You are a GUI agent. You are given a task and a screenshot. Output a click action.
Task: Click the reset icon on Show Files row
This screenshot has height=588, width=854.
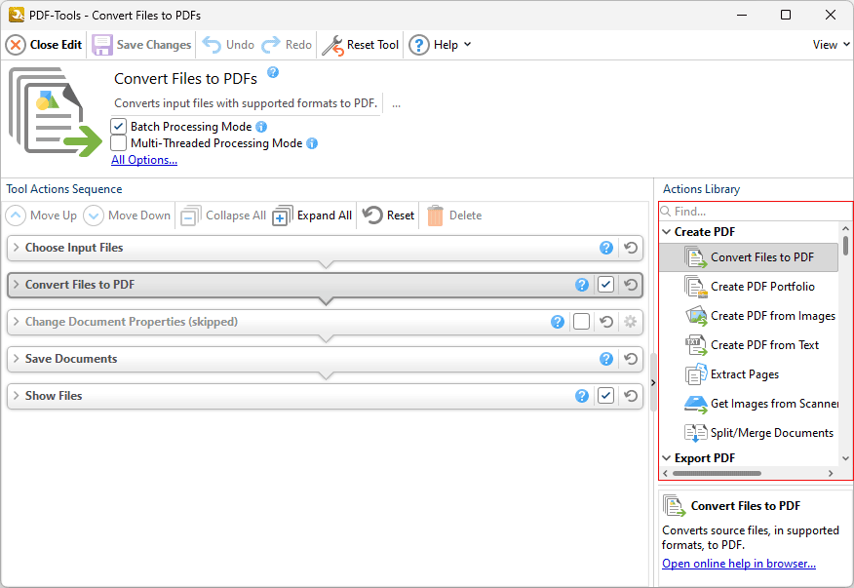[631, 396]
